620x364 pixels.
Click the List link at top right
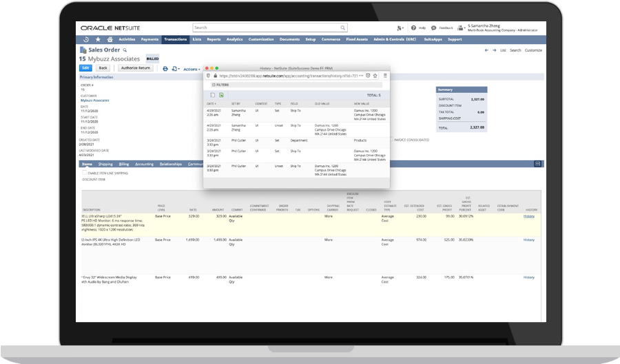(503, 50)
